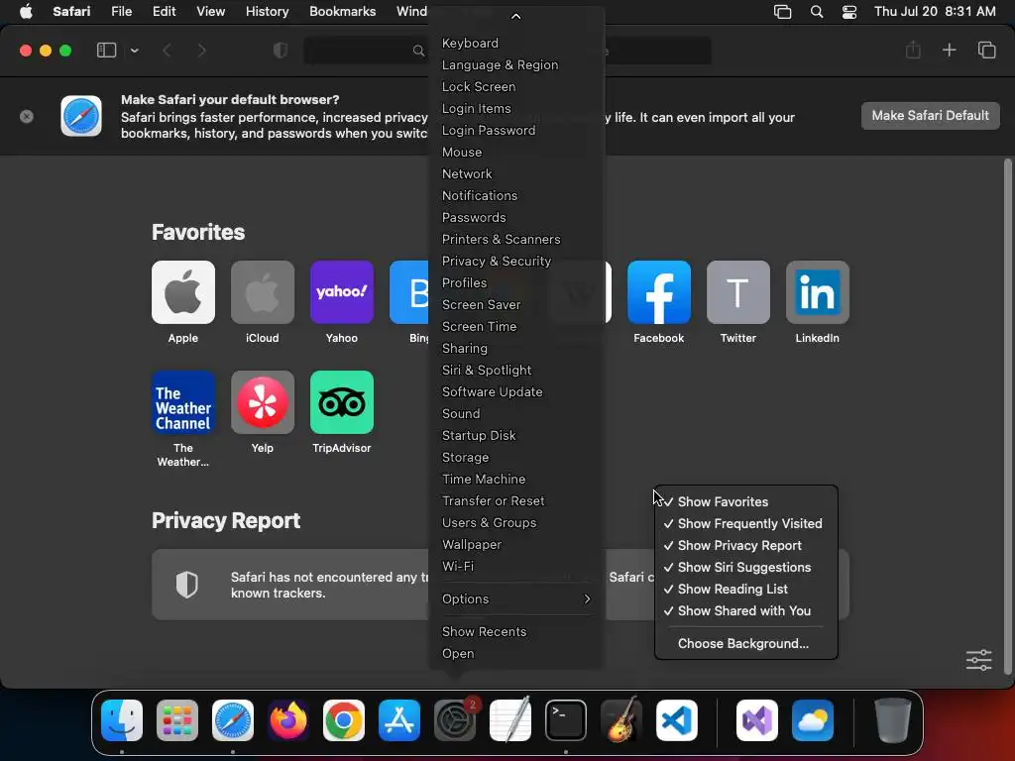The image size is (1015, 761).
Task: Open start page customization settings icon
Action: [x=978, y=660]
